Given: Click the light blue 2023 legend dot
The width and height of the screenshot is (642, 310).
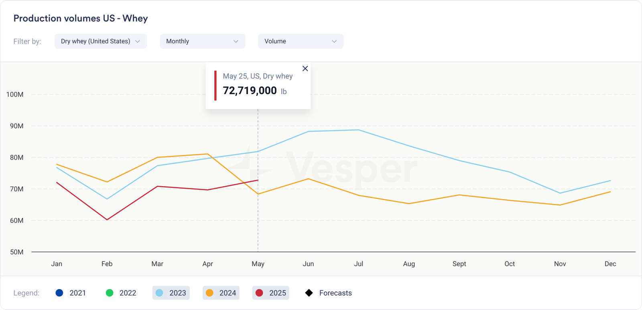Looking at the screenshot, I should [x=159, y=293].
